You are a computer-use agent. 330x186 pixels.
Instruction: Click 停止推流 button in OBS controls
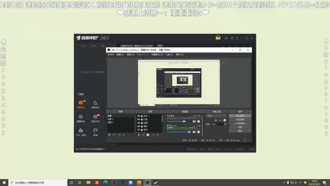240,116
